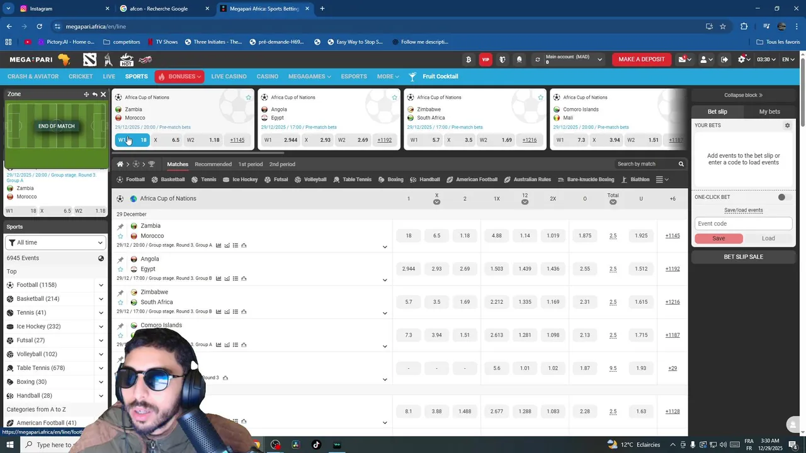Select W1 odds 18 on Zambia card
Viewport: 806px width, 453px height.
pos(132,140)
